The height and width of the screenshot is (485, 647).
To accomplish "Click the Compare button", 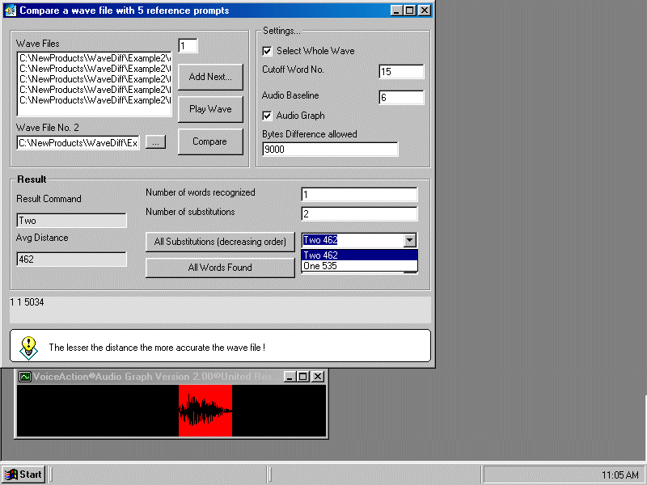I will (210, 141).
